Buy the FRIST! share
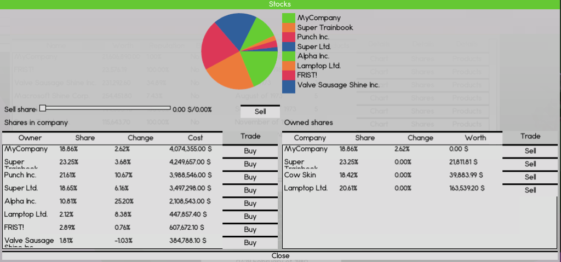Image resolution: width=561 pixels, height=262 pixels. (x=250, y=230)
